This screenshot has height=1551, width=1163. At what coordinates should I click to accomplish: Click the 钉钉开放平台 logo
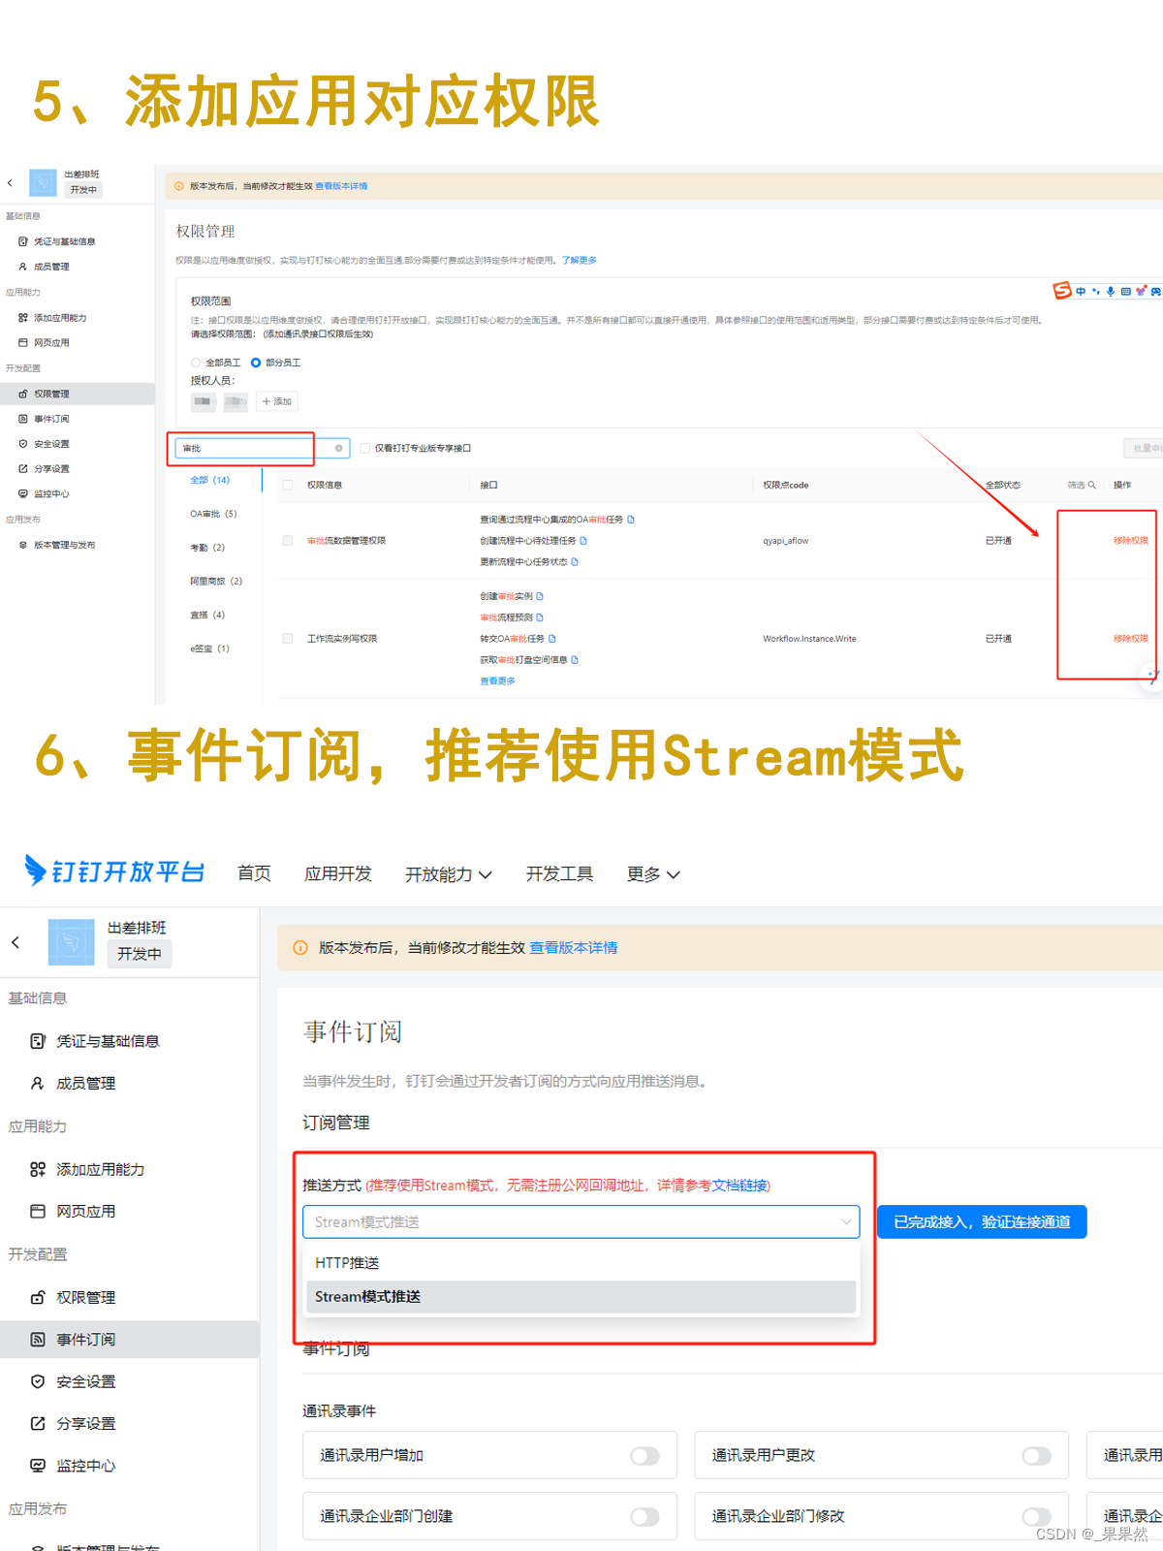pyautogui.click(x=115, y=871)
